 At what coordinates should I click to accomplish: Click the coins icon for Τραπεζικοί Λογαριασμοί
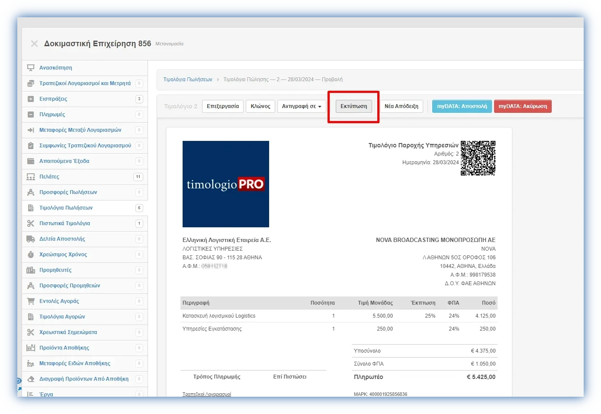click(31, 83)
